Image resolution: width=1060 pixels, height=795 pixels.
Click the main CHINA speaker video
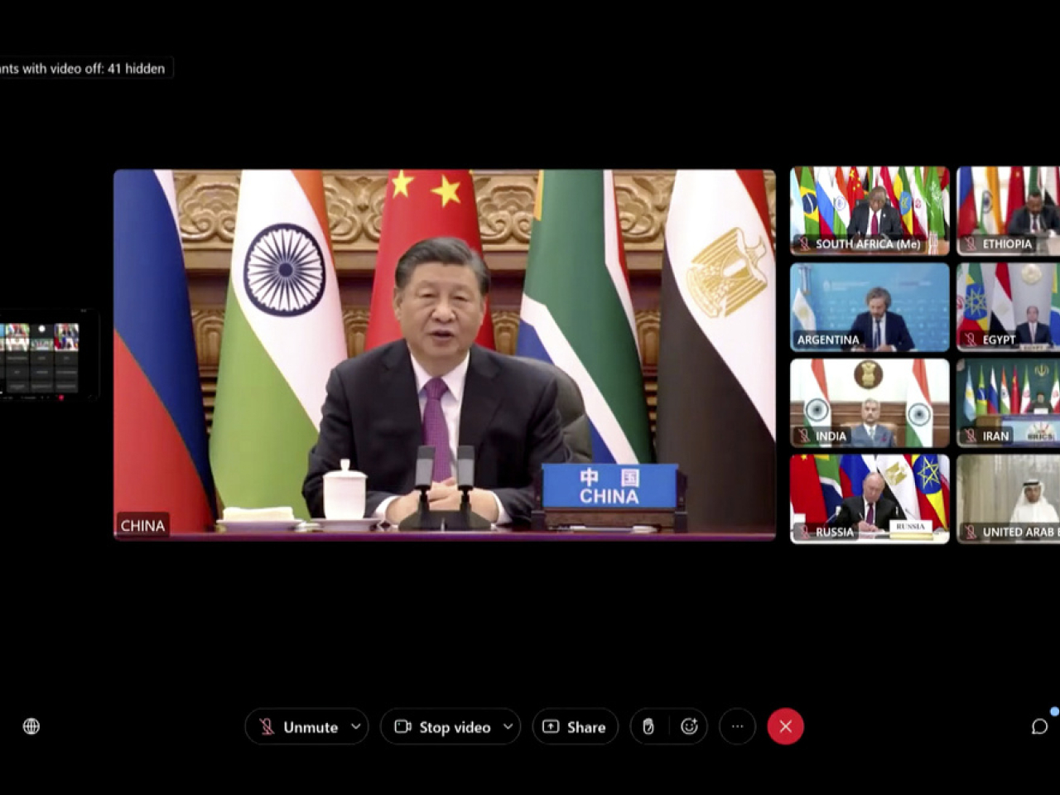(x=444, y=354)
